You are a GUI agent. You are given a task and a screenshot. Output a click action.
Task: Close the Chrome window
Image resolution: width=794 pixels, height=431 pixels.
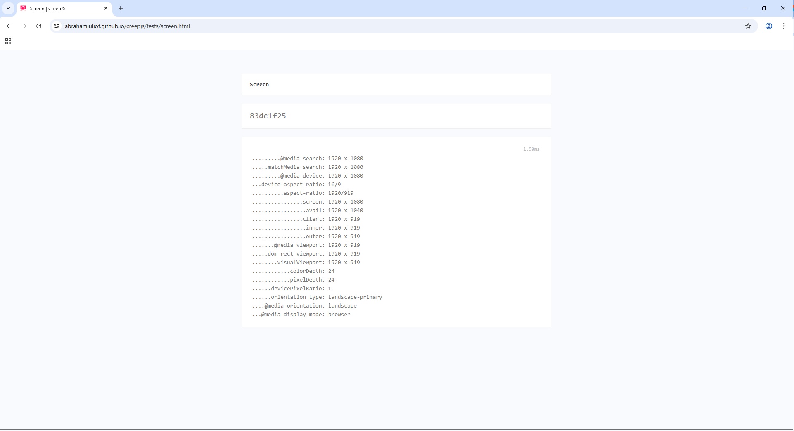tap(783, 8)
